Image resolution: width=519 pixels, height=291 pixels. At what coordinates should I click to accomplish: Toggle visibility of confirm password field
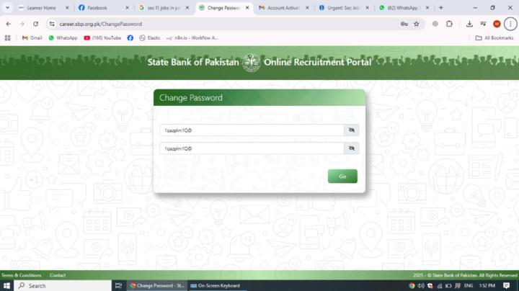352,148
